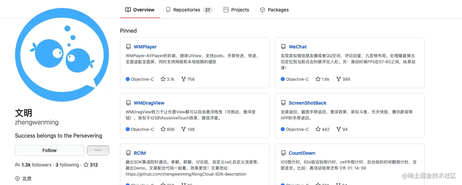
Task: View WMPlayer's 756 forks
Action: coord(188,79)
